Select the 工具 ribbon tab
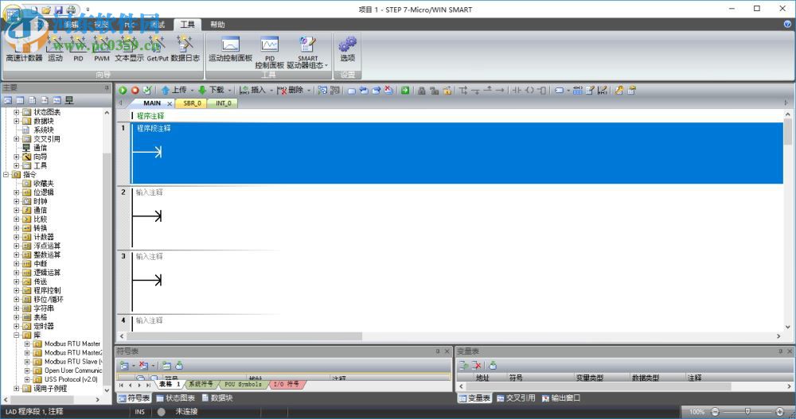Viewport: 796px width, 419px height. [x=187, y=25]
